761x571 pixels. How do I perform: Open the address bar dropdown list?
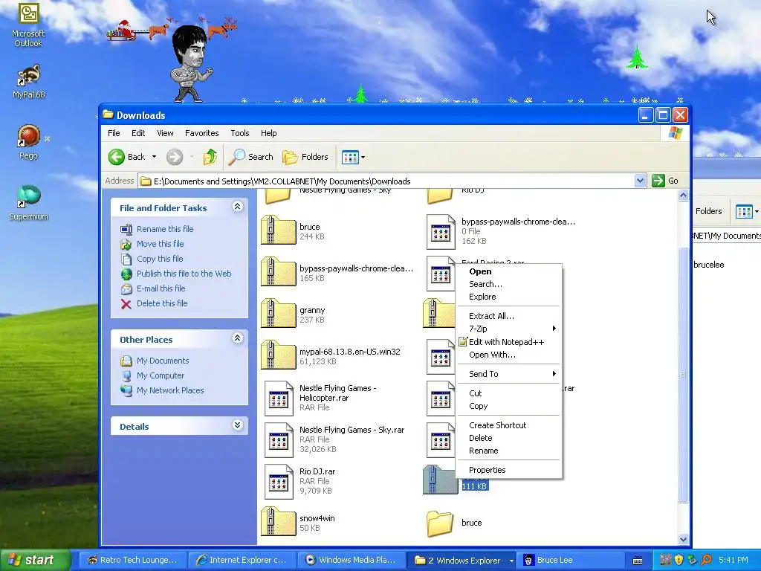640,181
